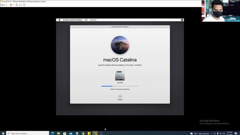
Task: Click the Unity mode icon in the VMware toolbar
Action: coord(24,5)
